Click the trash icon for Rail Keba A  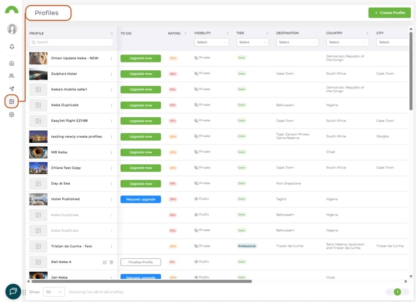point(112,262)
